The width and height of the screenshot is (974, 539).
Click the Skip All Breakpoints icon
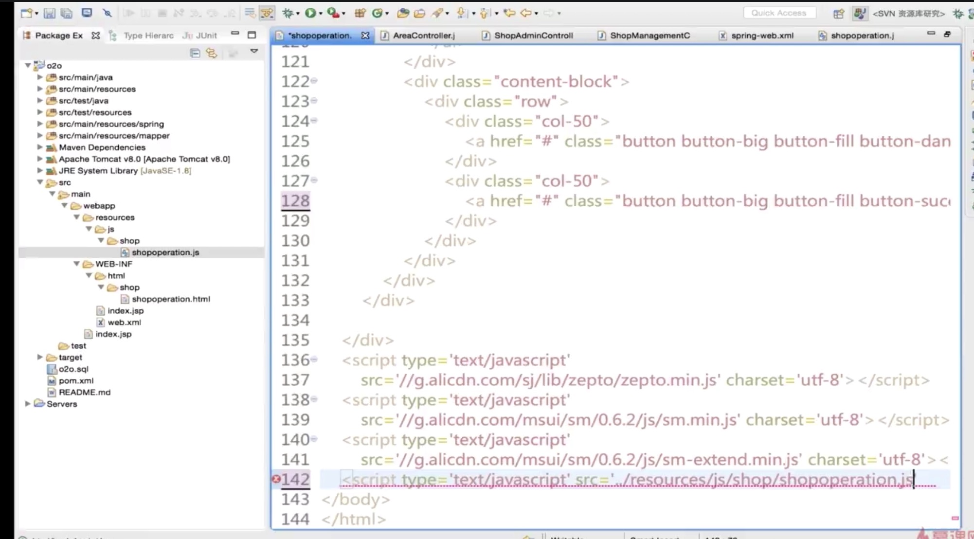pos(107,13)
